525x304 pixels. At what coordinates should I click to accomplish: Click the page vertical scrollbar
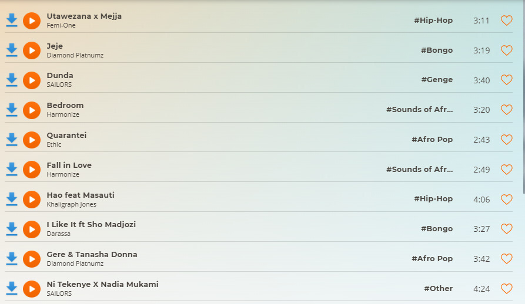tap(523, 117)
